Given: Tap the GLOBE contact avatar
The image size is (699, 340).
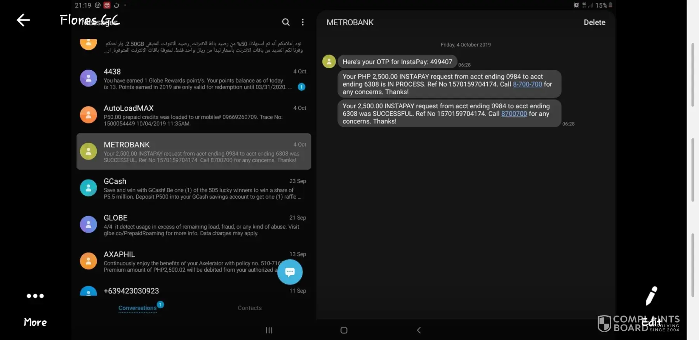Looking at the screenshot, I should click(89, 224).
